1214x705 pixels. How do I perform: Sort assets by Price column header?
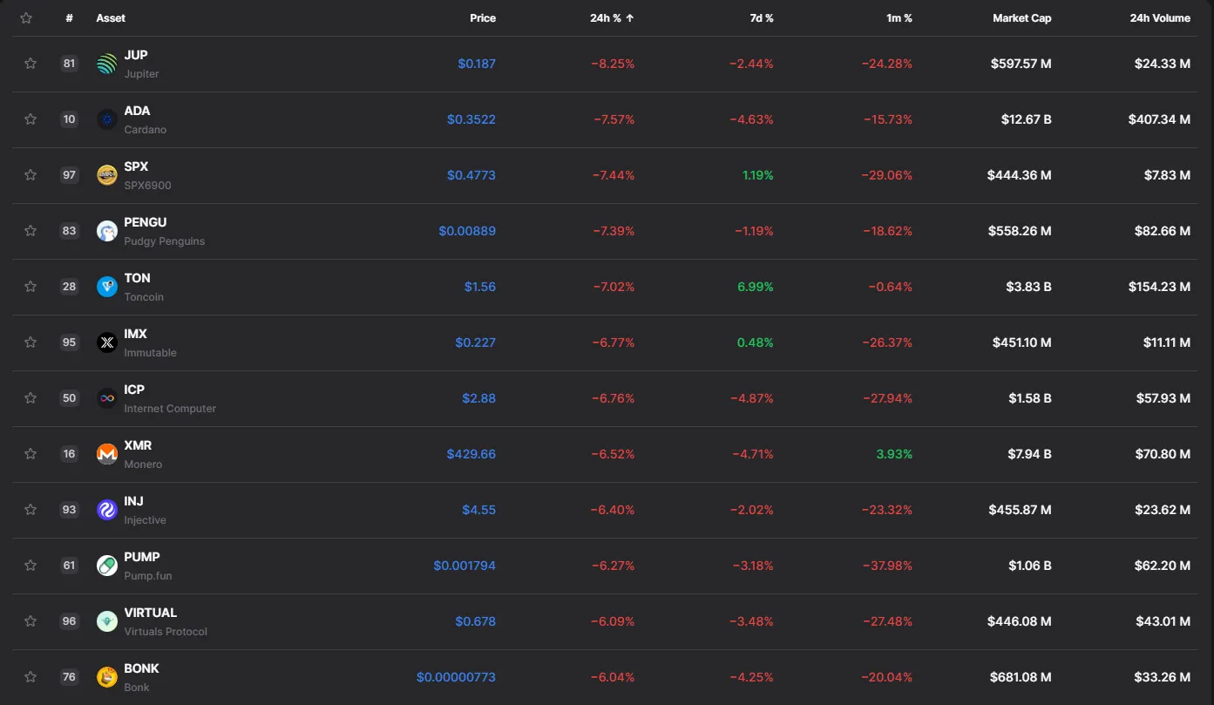point(482,18)
